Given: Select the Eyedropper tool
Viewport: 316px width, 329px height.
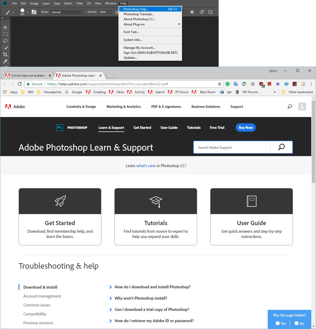Looking at the screenshot, I should (5, 61).
